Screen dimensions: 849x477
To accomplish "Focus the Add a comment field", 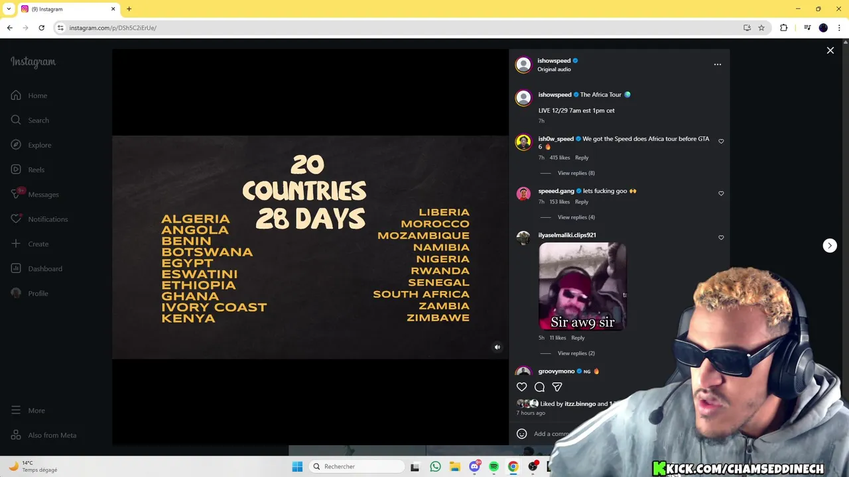I will click(x=551, y=434).
